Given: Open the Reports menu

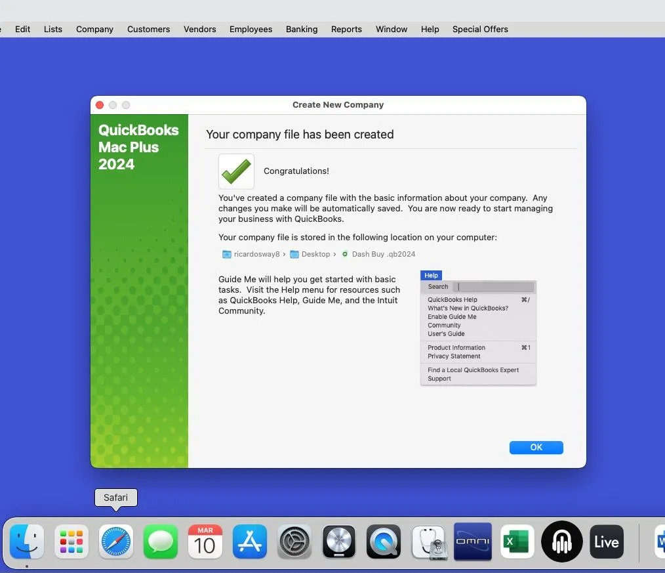Looking at the screenshot, I should coord(346,30).
